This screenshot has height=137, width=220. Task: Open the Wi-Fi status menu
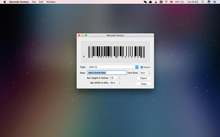tap(166, 2)
